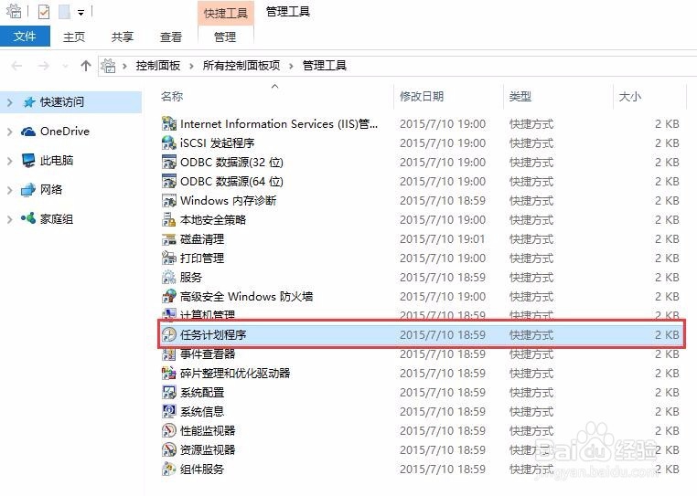Open the dropdown chevron after 控制面板 in the address bar
The height and width of the screenshot is (496, 697).
point(191,66)
